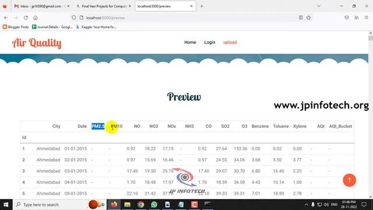This screenshot has width=373, height=210.
Task: Open the Kaggle bookmark
Action: pyautogui.click(x=96, y=27)
